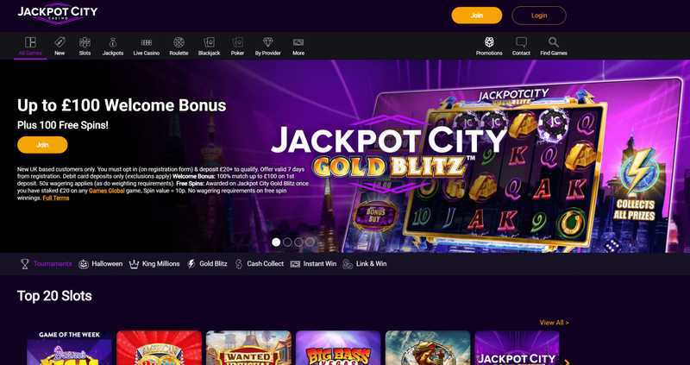Select the Jackpots money bag icon

coord(113,42)
